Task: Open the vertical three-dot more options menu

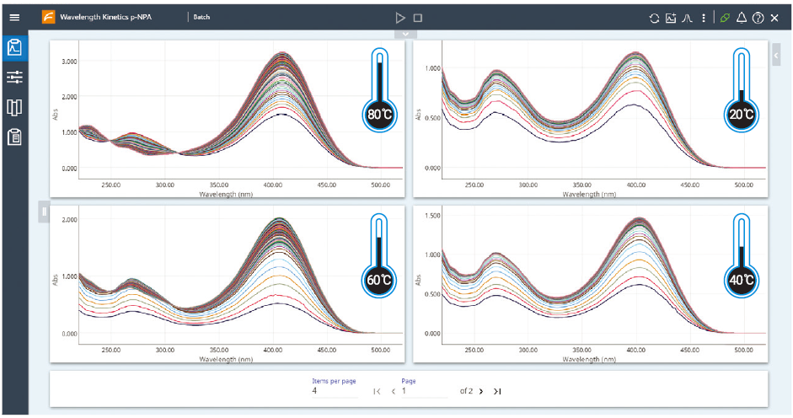Action: (703, 18)
